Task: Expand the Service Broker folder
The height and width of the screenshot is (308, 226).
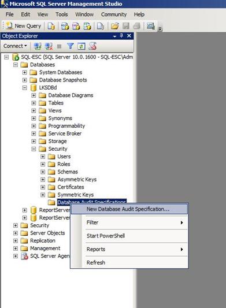Action: tap(34, 133)
